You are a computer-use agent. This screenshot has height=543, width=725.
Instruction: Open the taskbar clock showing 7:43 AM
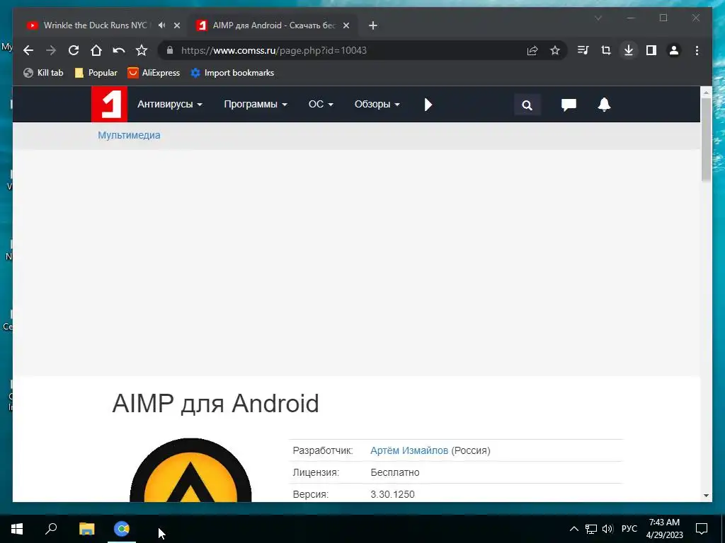coord(664,529)
